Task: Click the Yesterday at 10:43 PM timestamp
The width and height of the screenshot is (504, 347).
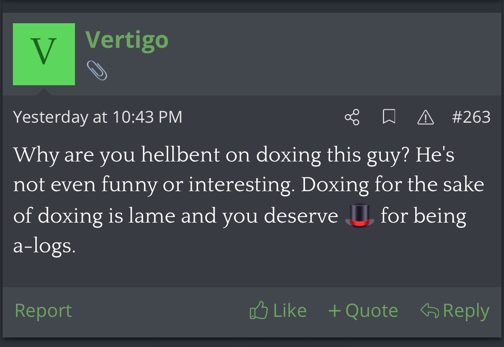Action: coord(98,117)
